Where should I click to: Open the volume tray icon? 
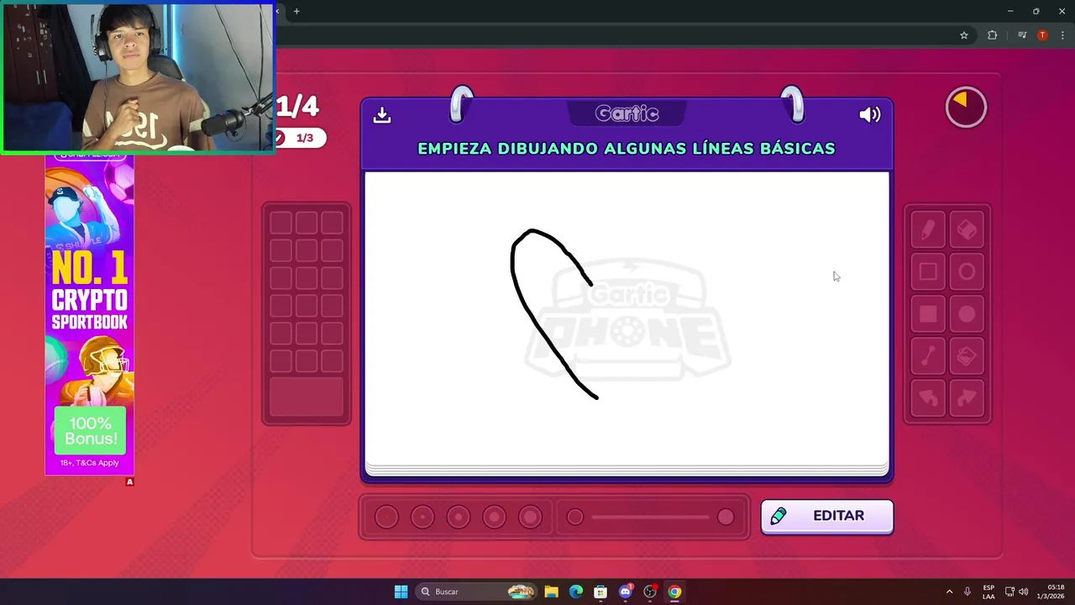coord(1023,592)
